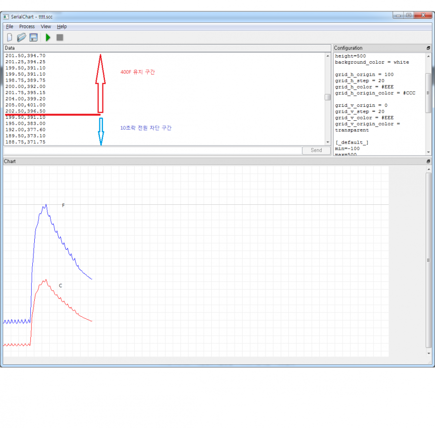
Task: Click the SerialChart title bar app icon
Action: click(6, 16)
